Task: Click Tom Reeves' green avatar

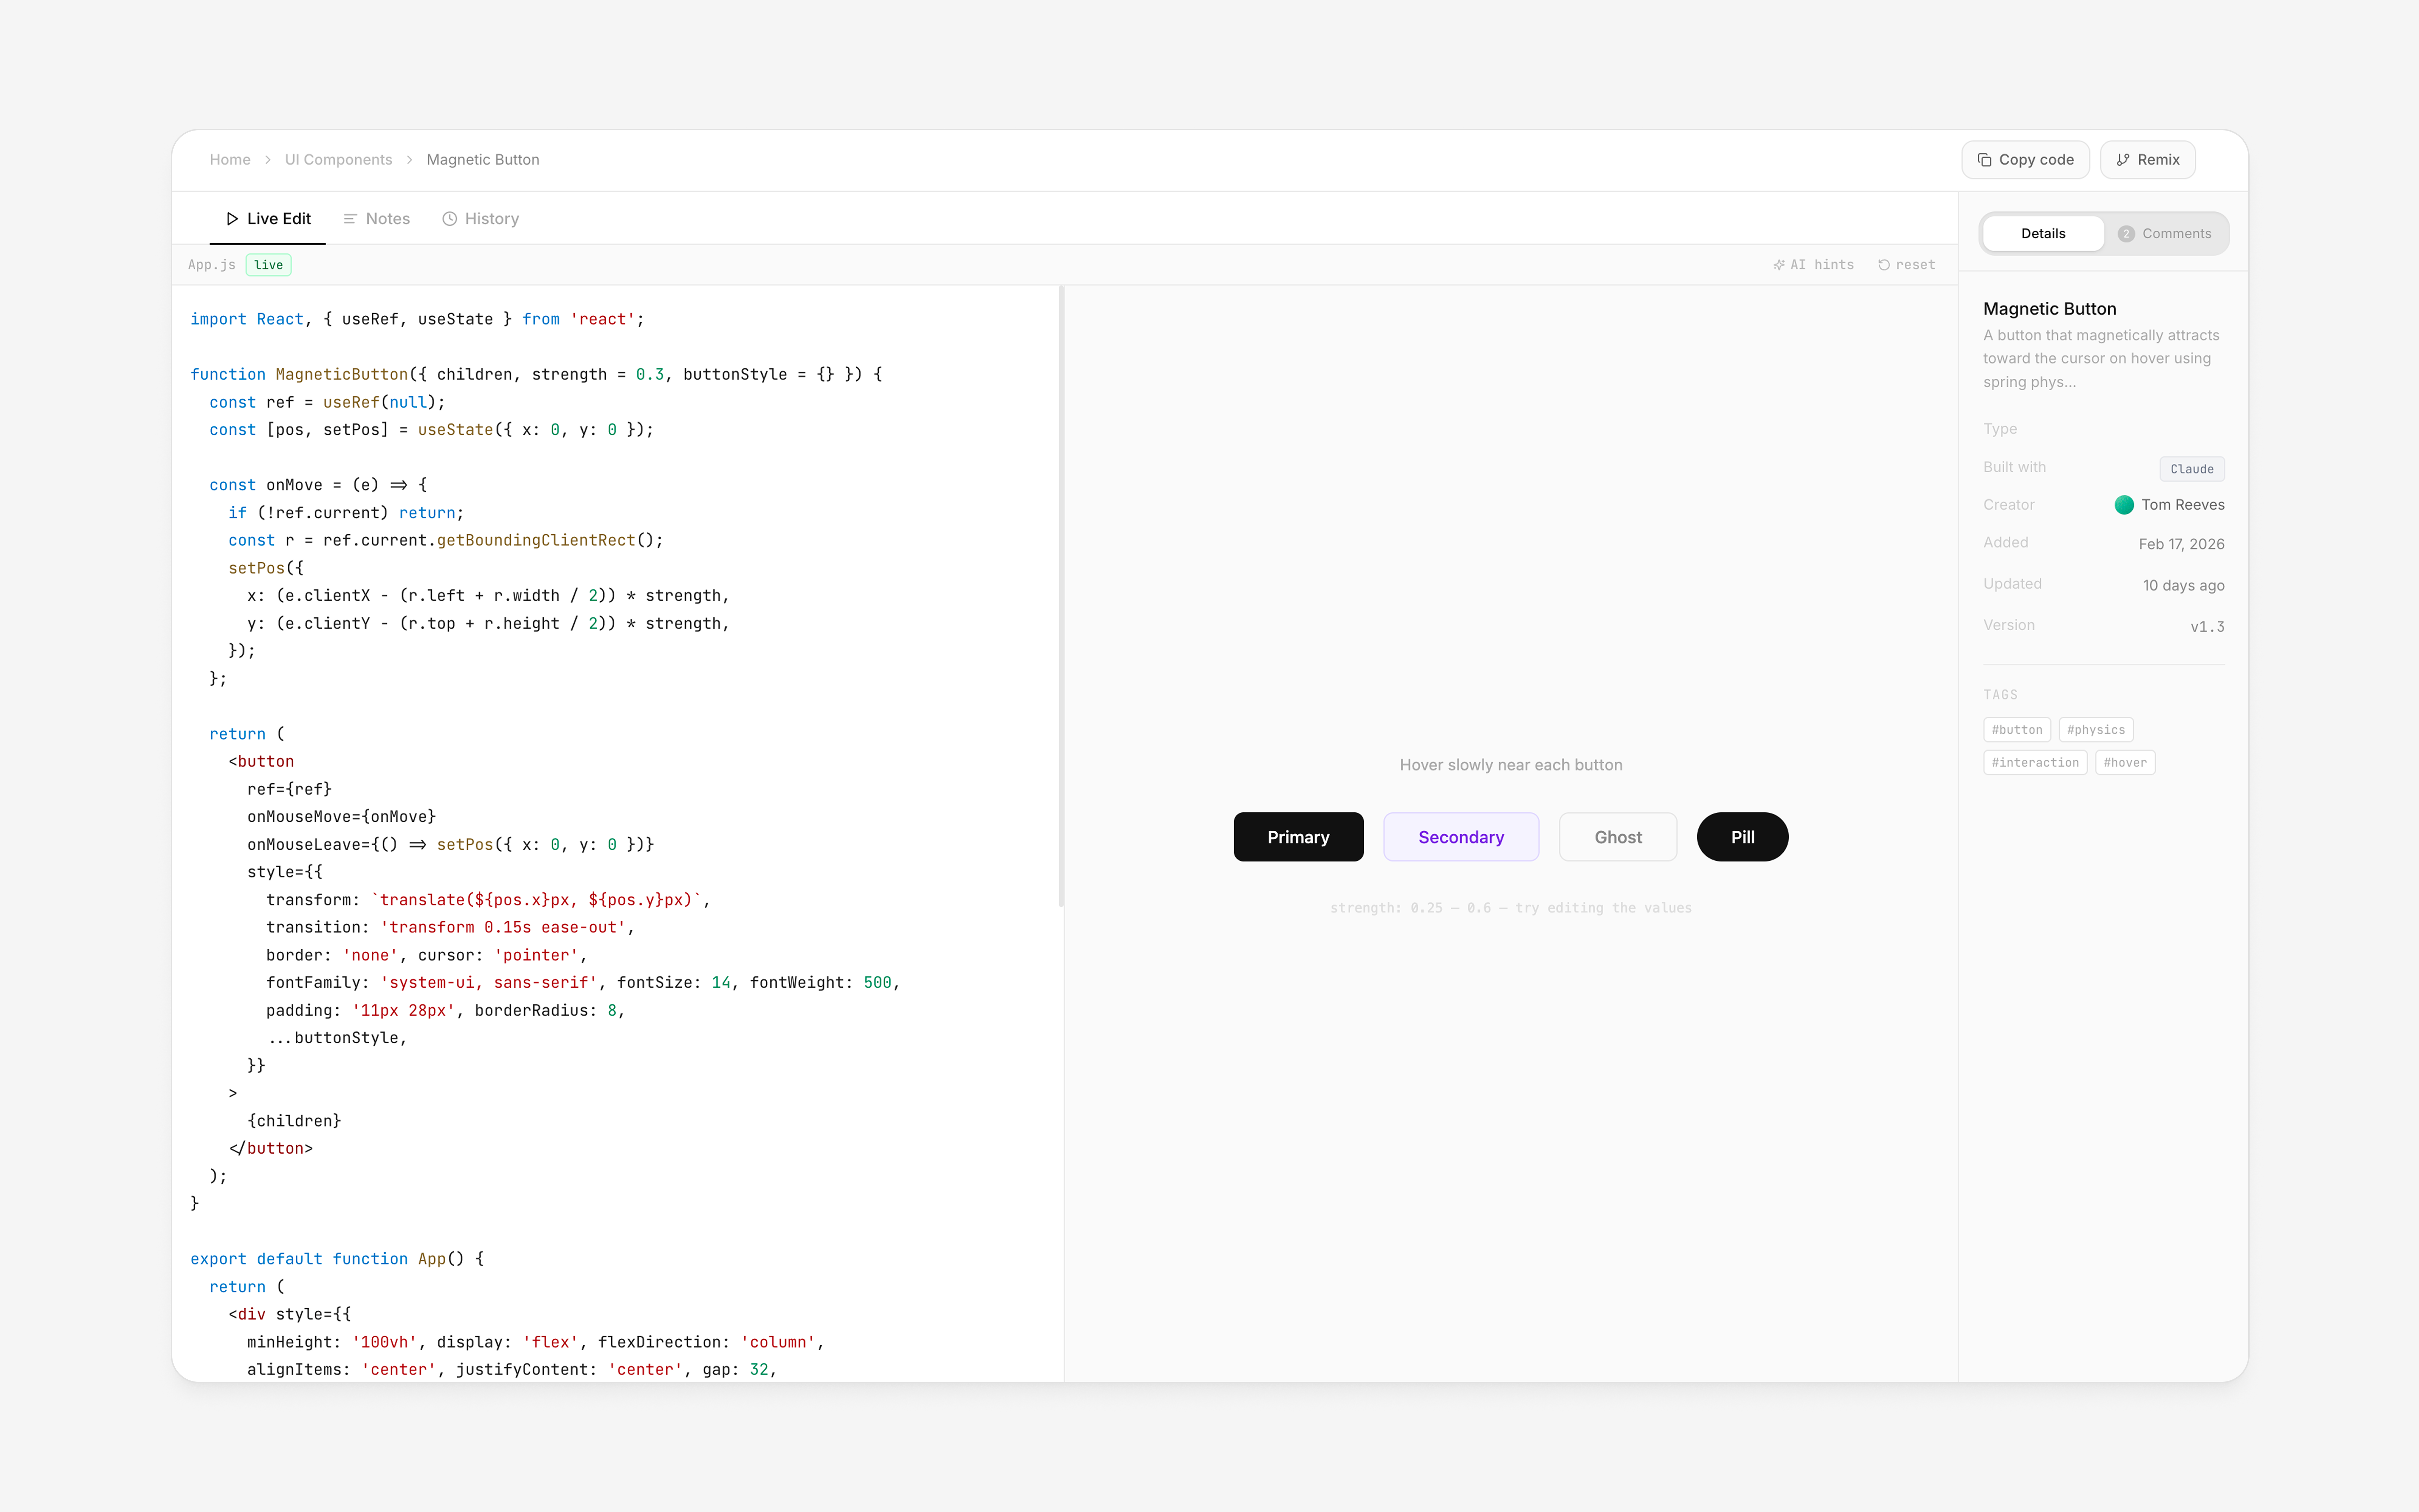Action: (2124, 505)
